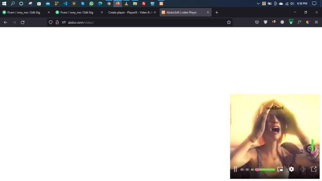Close the first Fiverr Edit Gig tab

49,12
